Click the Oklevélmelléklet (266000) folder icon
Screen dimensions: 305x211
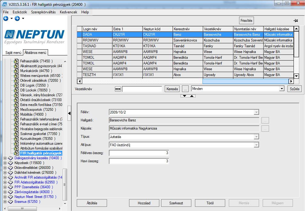11,168
